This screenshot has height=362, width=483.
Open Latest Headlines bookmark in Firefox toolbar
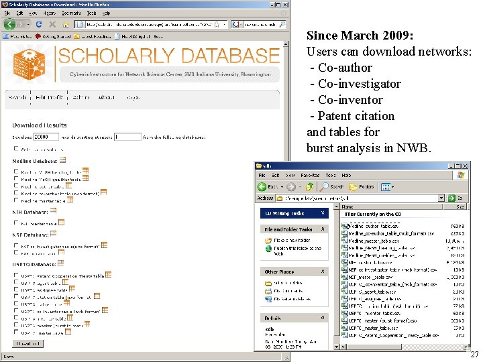pyautogui.click(x=93, y=36)
